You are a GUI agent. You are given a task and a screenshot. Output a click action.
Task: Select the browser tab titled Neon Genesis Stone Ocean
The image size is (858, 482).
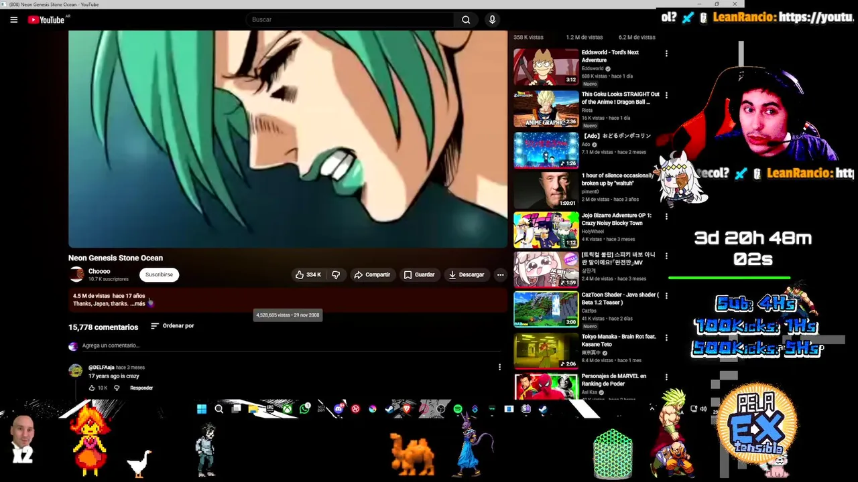[x=54, y=4]
